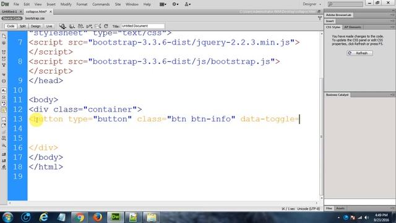Open the File management icon

pos(80,26)
